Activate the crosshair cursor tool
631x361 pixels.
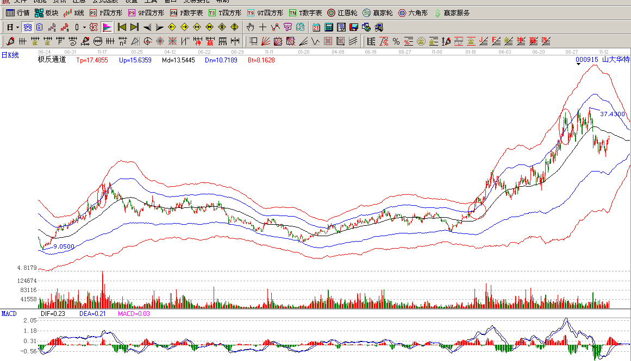pos(263,27)
